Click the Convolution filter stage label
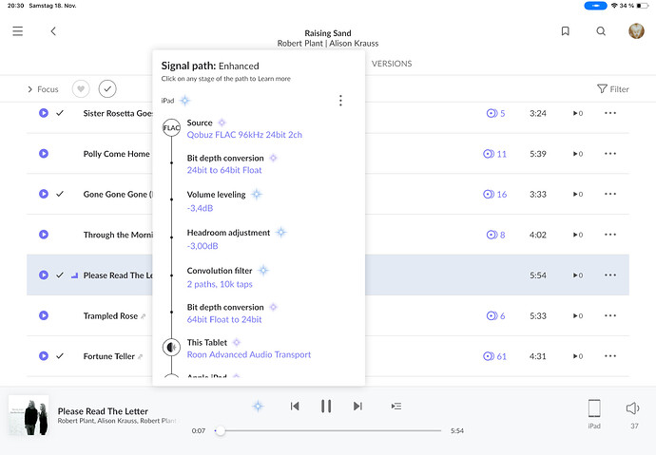Screen dimensions: 656x455 pos(220,271)
